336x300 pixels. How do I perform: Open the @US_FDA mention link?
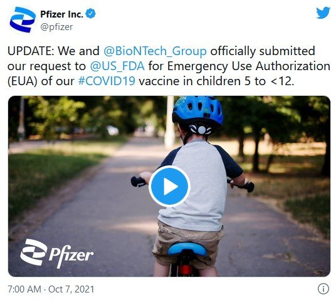click(117, 66)
